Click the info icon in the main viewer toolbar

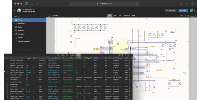pos(188,16)
